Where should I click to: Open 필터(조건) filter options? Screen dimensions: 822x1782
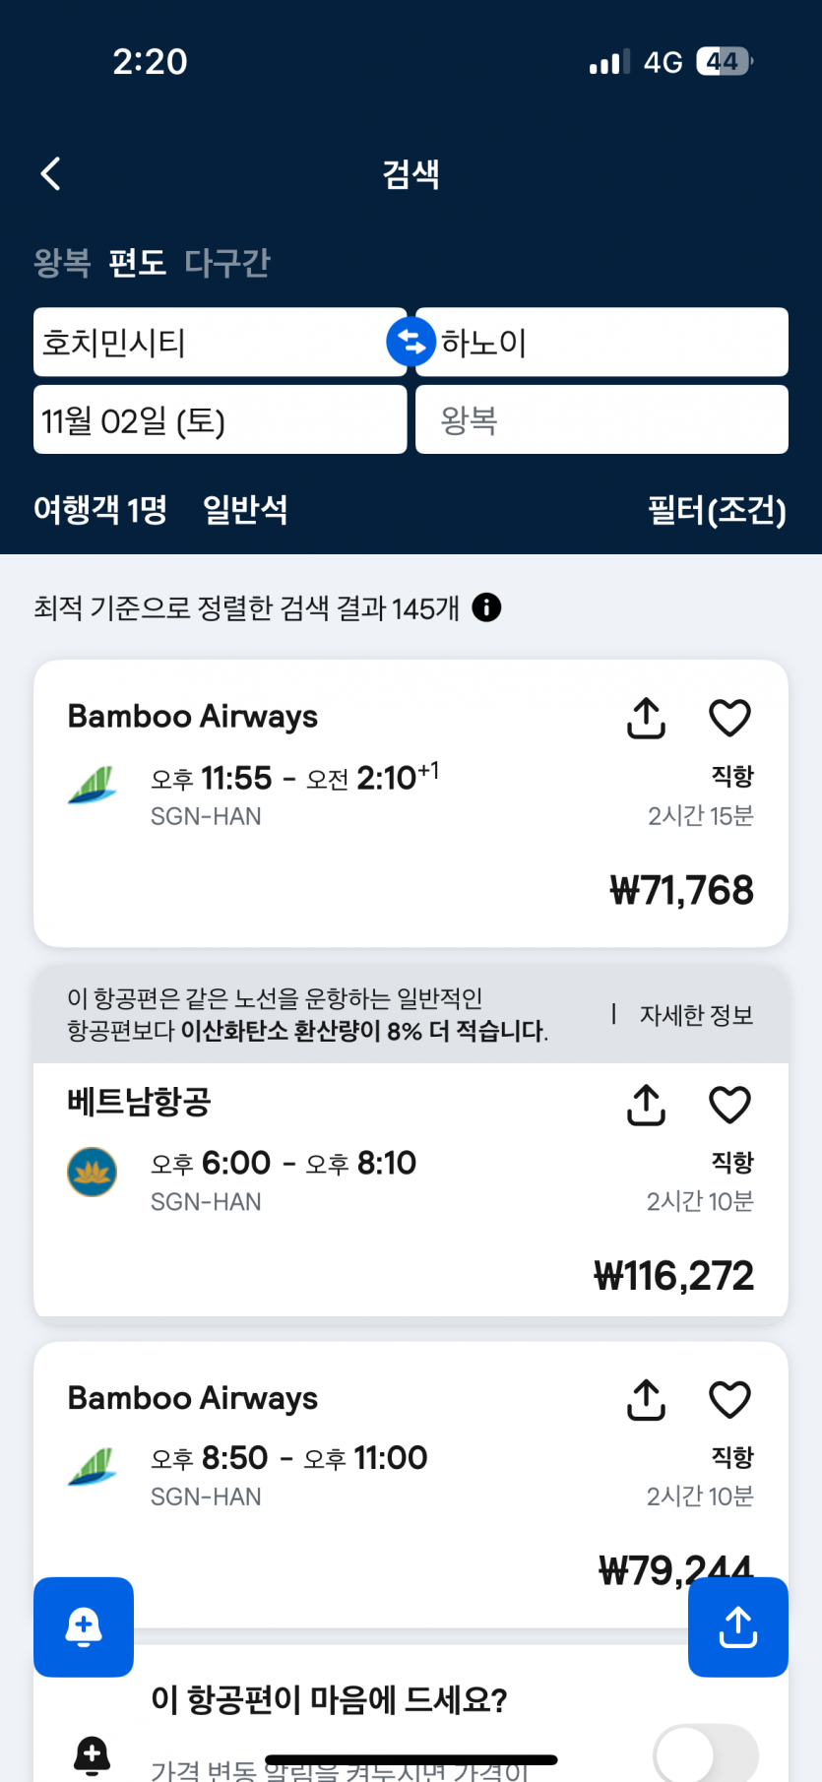tap(717, 510)
